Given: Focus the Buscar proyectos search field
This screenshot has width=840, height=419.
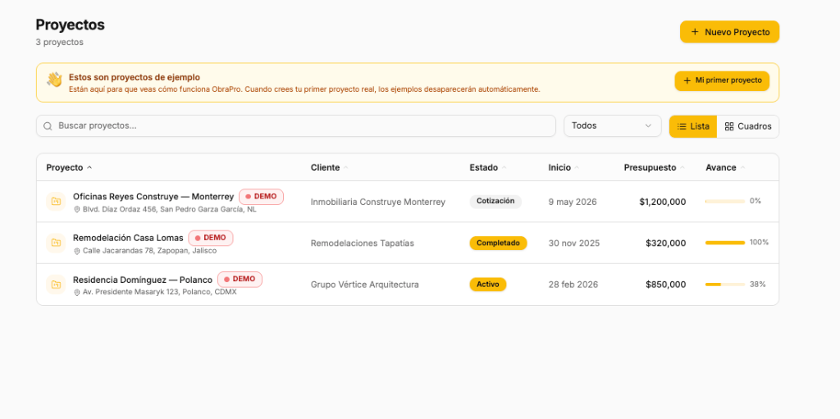Looking at the screenshot, I should pos(295,126).
